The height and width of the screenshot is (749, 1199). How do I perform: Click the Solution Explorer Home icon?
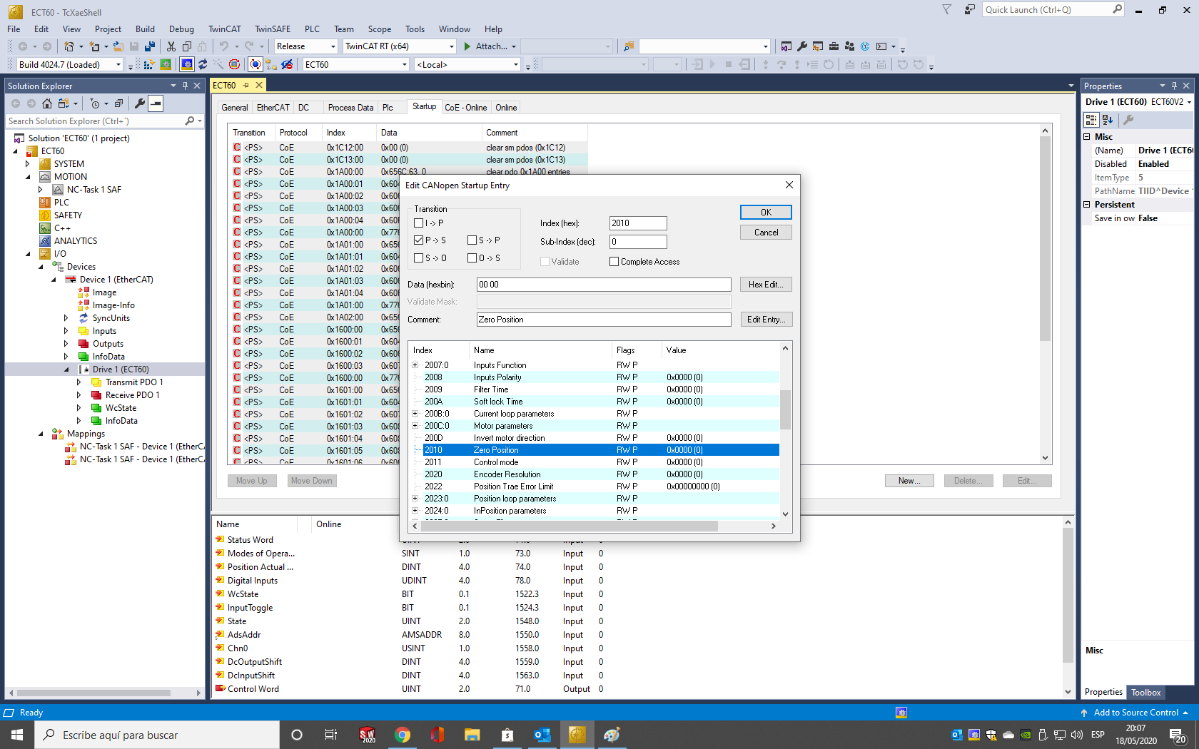click(x=47, y=103)
